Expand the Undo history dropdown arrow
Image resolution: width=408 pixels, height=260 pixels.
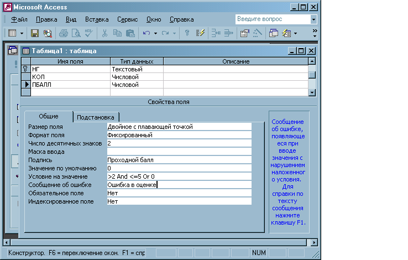coord(155,33)
